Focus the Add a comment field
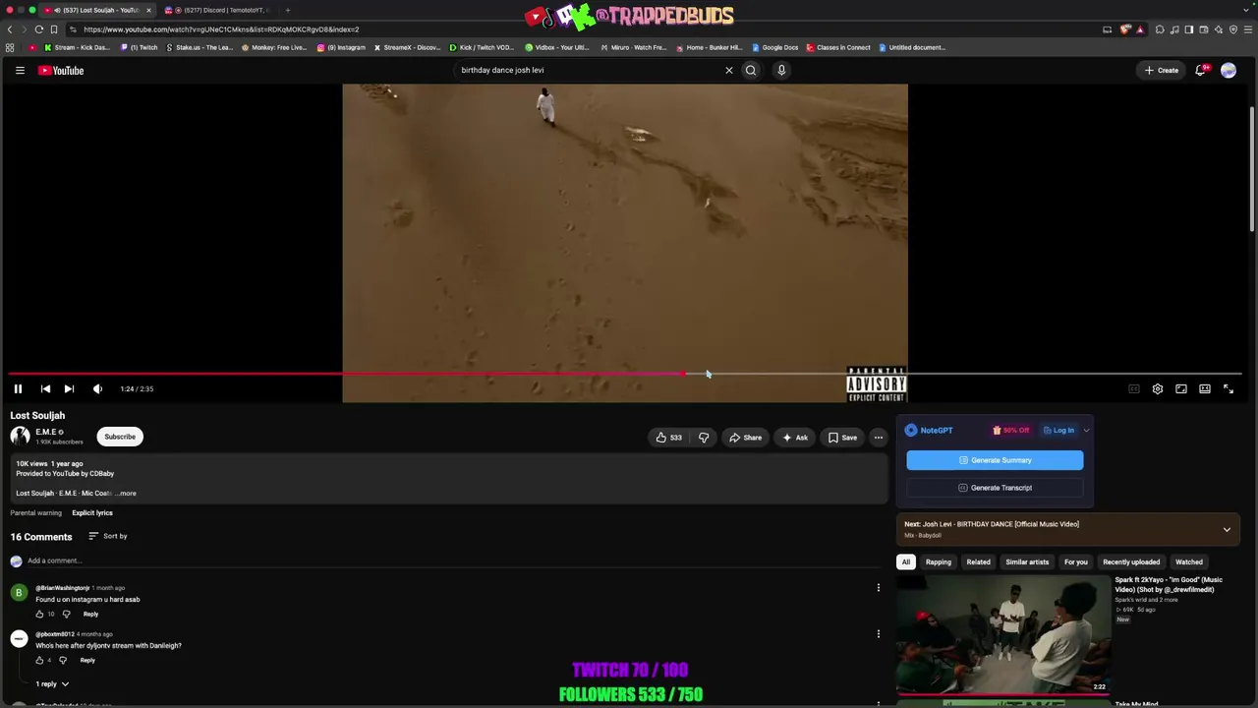Screen dimensions: 1258x708 pos(452,560)
